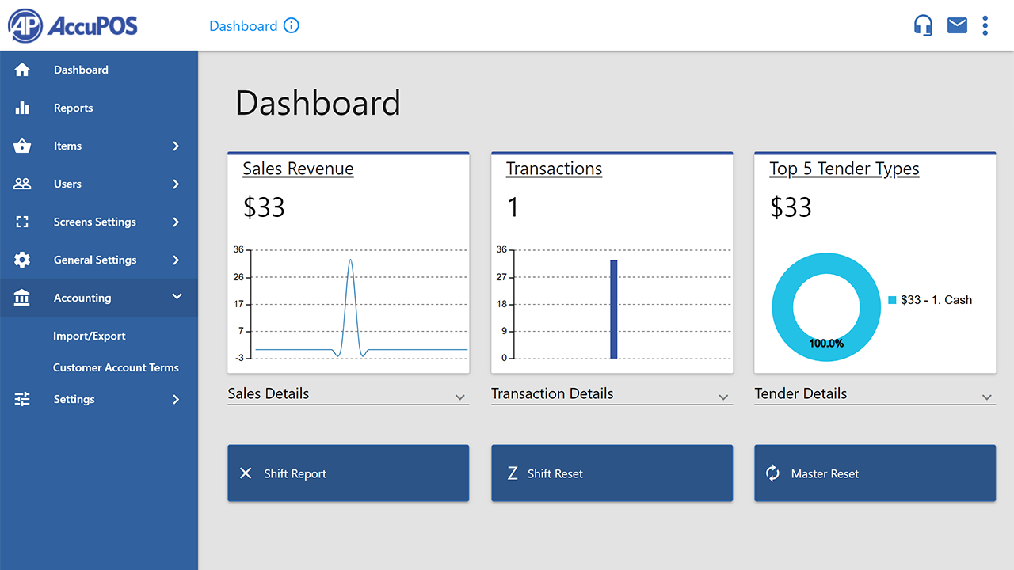Click the General Settings gear icon
Viewport: 1014px width, 570px height.
[x=22, y=260]
